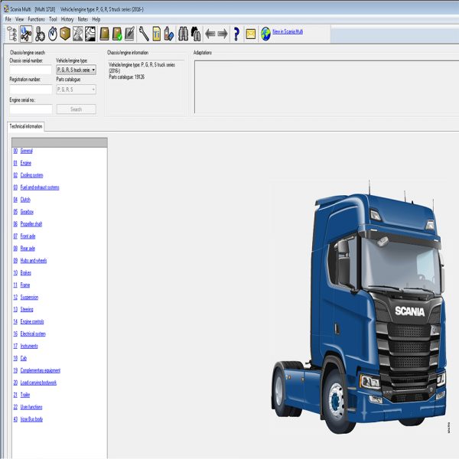The height and width of the screenshot is (459, 459).
Task: Open the 11 Frame link
Action: pos(21,285)
